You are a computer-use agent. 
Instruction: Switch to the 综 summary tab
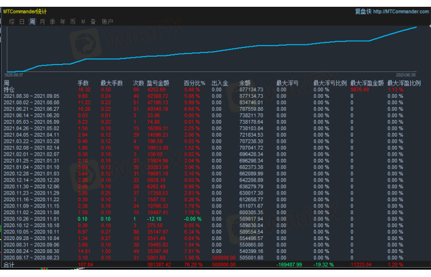(x=12, y=22)
